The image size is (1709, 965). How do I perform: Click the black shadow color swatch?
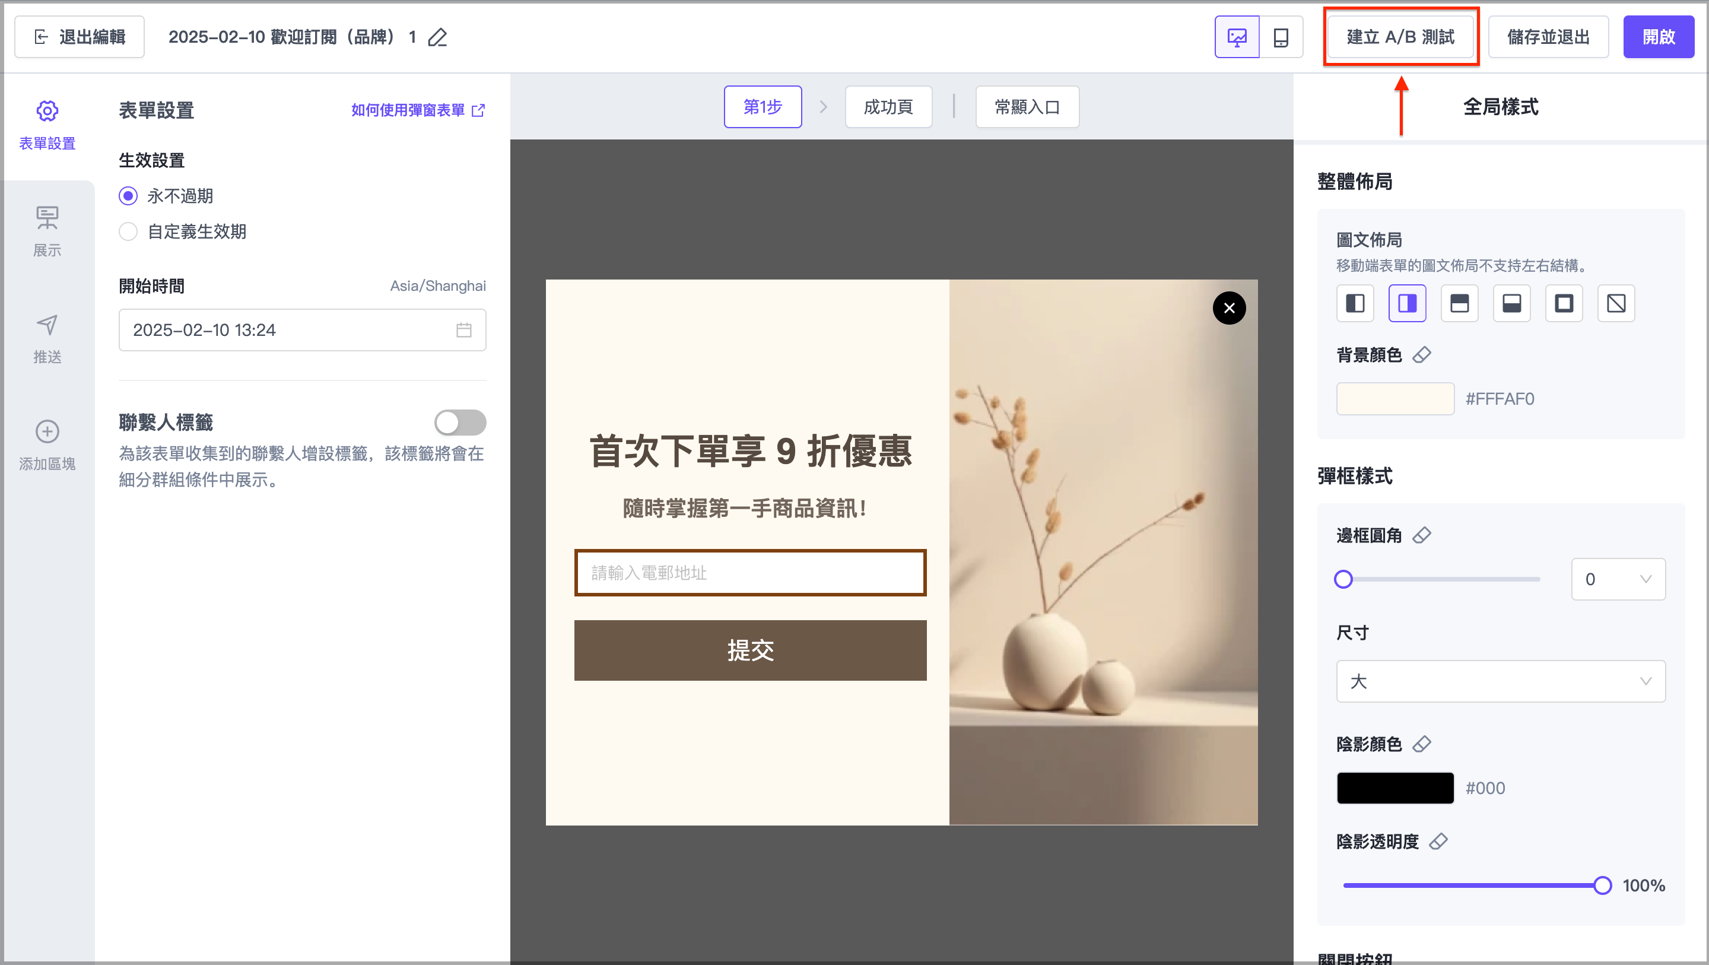point(1394,788)
